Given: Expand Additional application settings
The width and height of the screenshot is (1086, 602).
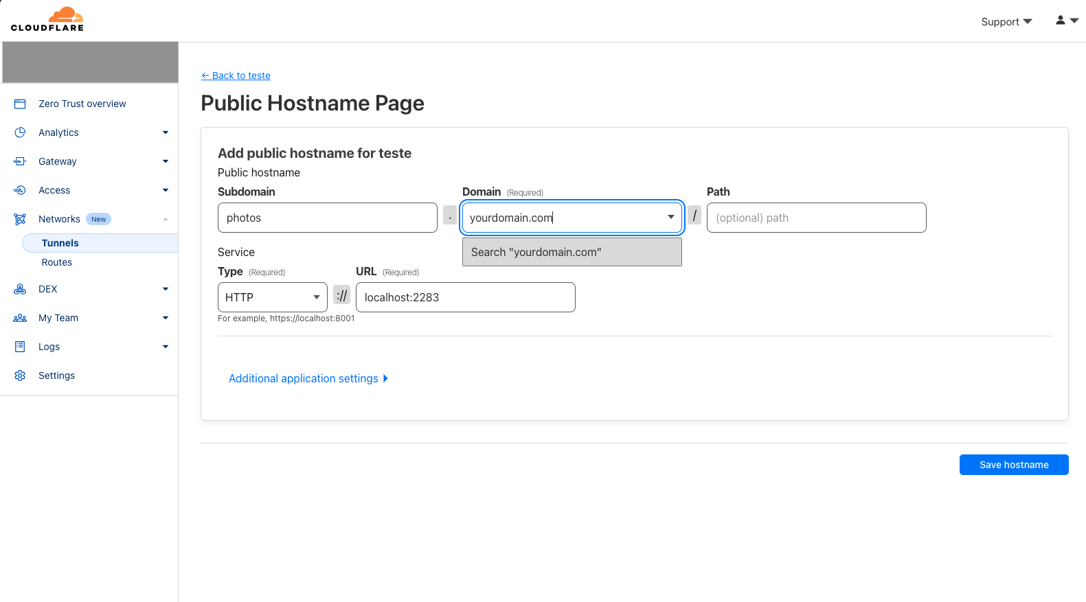Looking at the screenshot, I should (x=308, y=379).
